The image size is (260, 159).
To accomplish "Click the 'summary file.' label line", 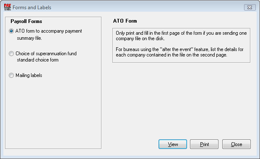I will (x=29, y=38).
